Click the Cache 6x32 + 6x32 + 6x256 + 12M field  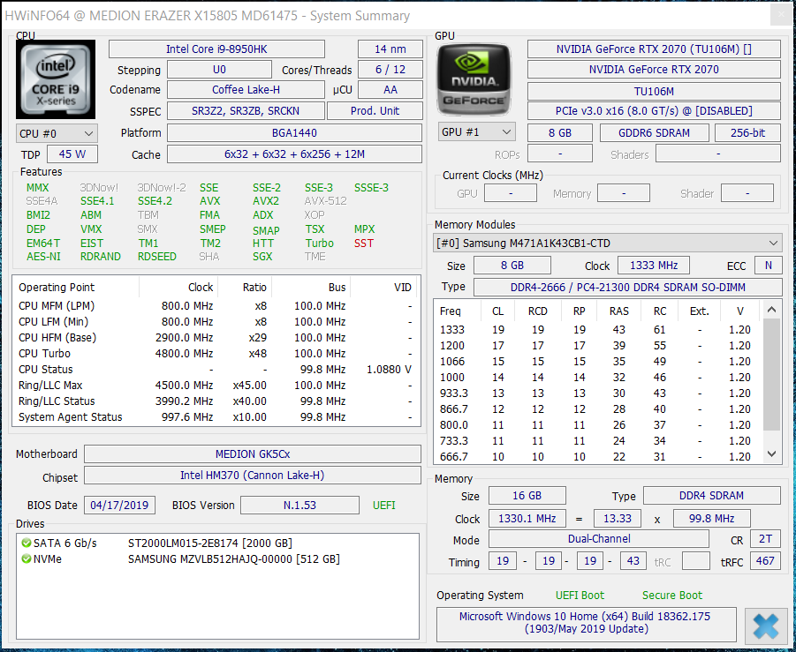pos(294,154)
